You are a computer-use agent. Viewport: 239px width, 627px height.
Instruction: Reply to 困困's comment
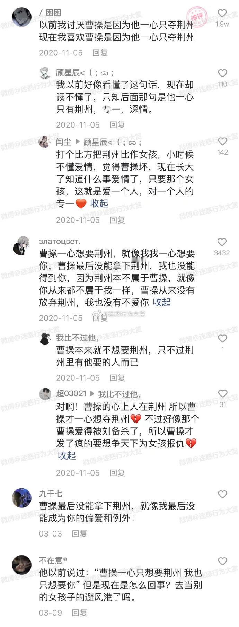[x=100, y=53]
